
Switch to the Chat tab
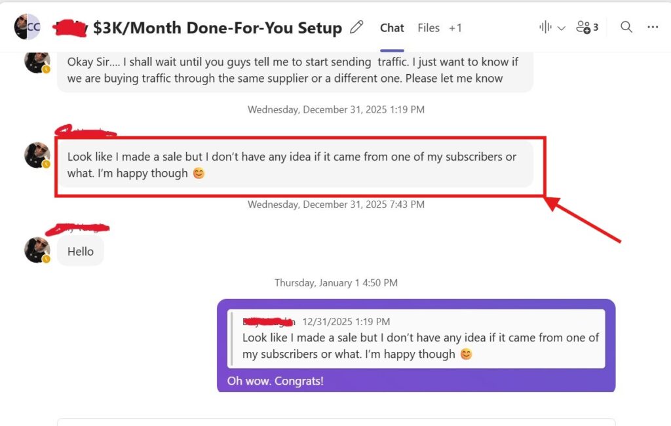[x=392, y=28]
